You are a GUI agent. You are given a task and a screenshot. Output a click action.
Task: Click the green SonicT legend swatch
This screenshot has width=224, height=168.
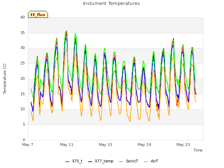121,162
